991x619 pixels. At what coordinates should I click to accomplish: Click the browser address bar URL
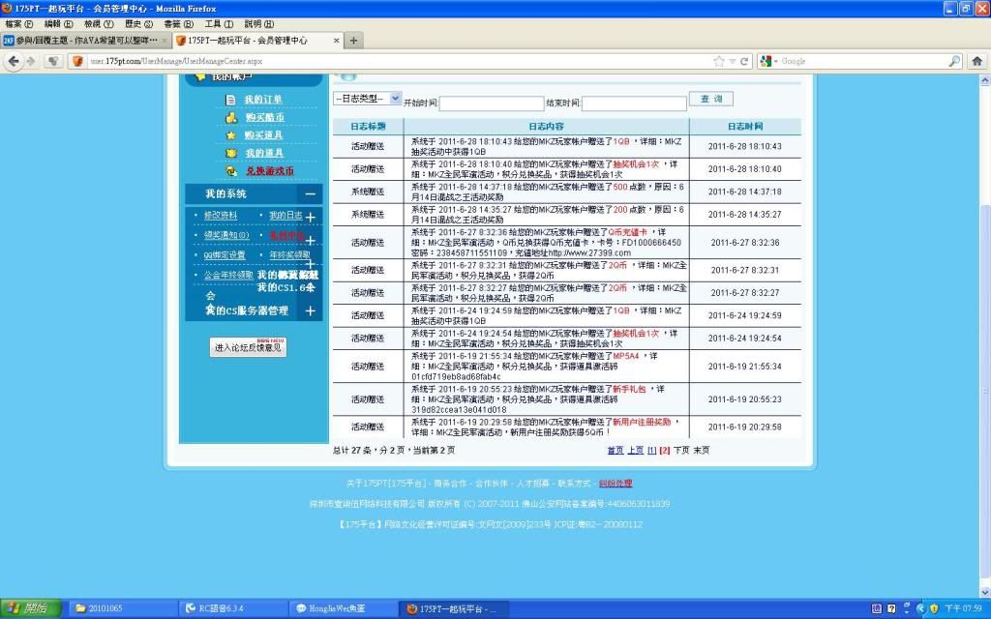tap(176, 61)
